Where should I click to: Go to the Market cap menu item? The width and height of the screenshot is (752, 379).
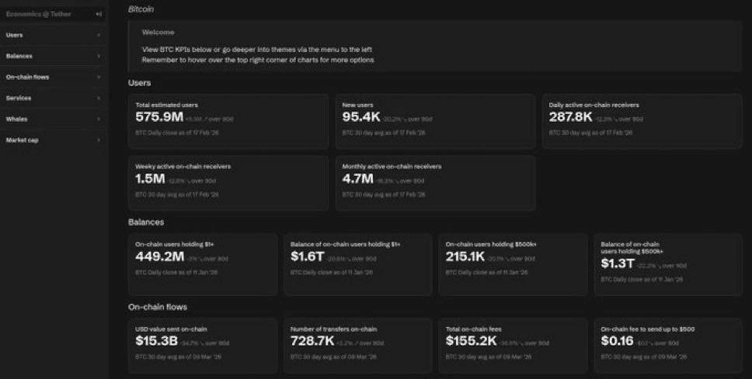pos(23,140)
